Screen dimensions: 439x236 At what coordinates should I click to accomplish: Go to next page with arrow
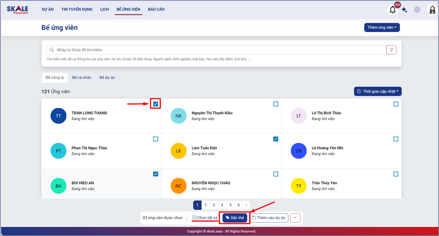coord(246,205)
